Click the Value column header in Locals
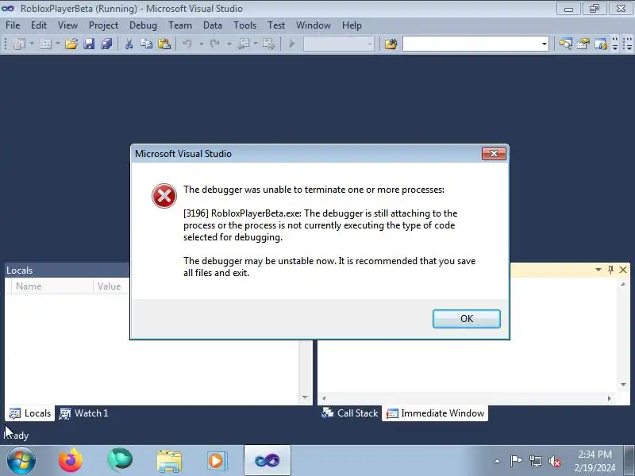Viewport: 635px width, 476px height. 110,286
